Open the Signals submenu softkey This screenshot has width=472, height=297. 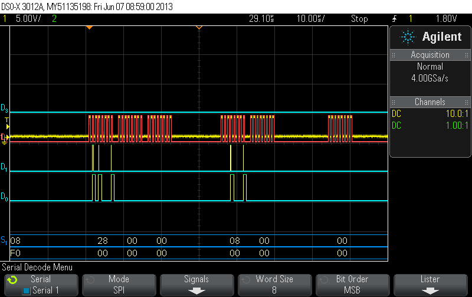tap(196, 285)
